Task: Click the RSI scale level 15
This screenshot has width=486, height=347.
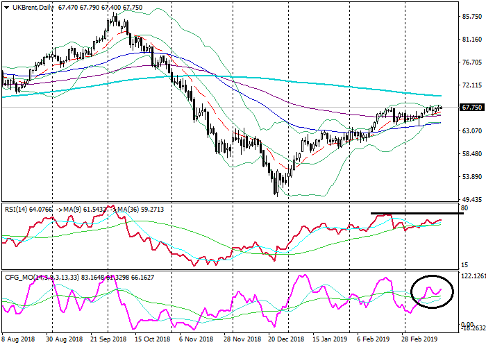Action: (464, 266)
